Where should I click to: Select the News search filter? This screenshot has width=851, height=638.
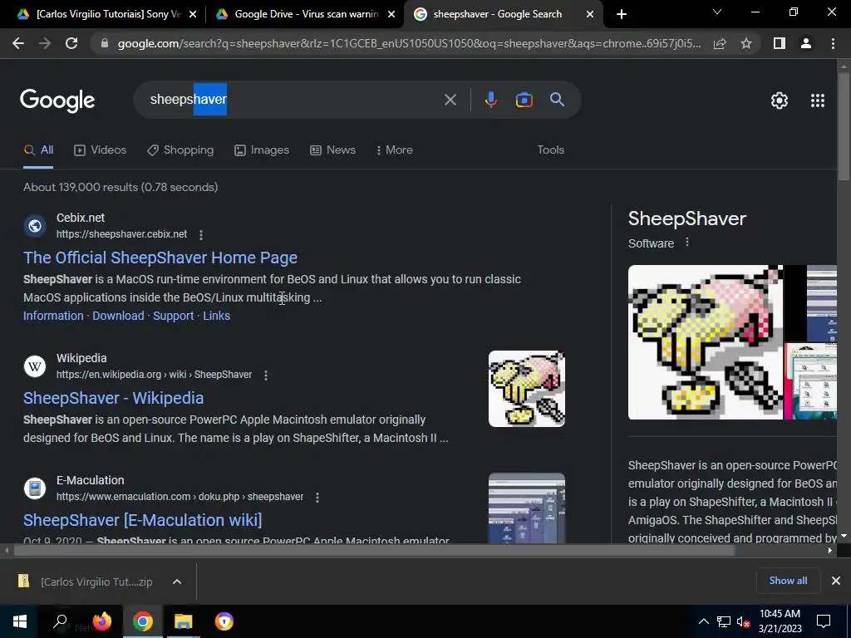[x=332, y=150]
